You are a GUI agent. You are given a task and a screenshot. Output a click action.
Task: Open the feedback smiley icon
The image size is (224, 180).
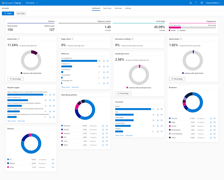pyautogui.click(x=191, y=3)
